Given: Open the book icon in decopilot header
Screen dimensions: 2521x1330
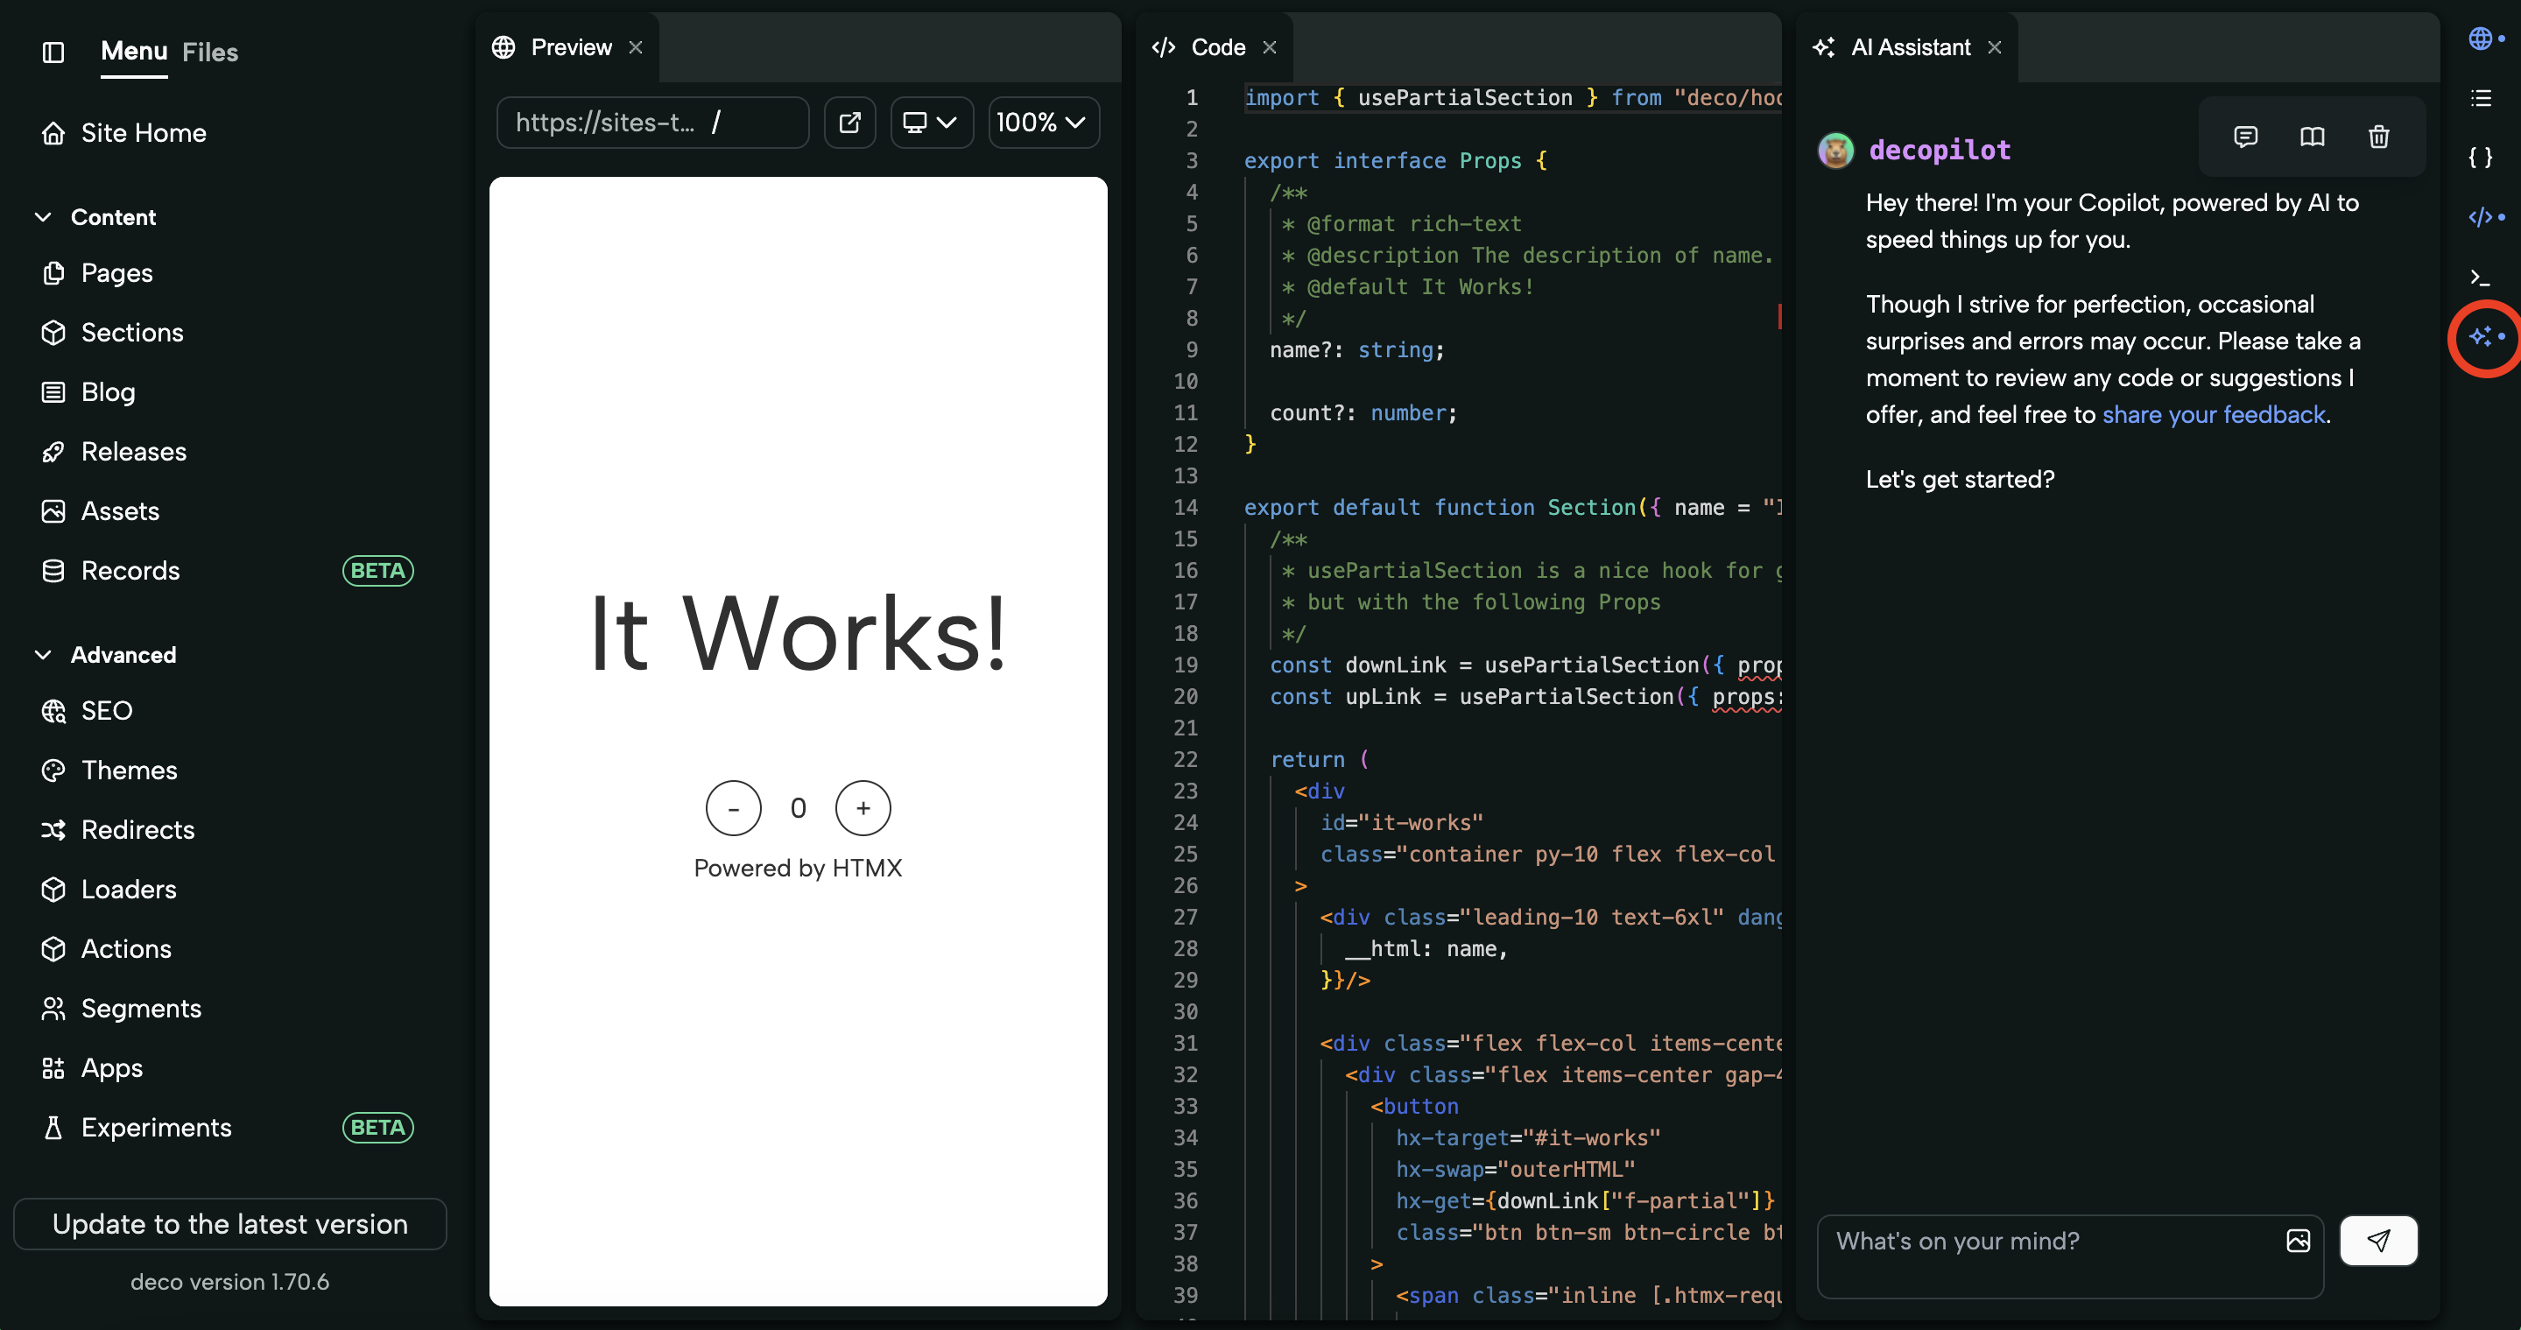Looking at the screenshot, I should tap(2312, 137).
